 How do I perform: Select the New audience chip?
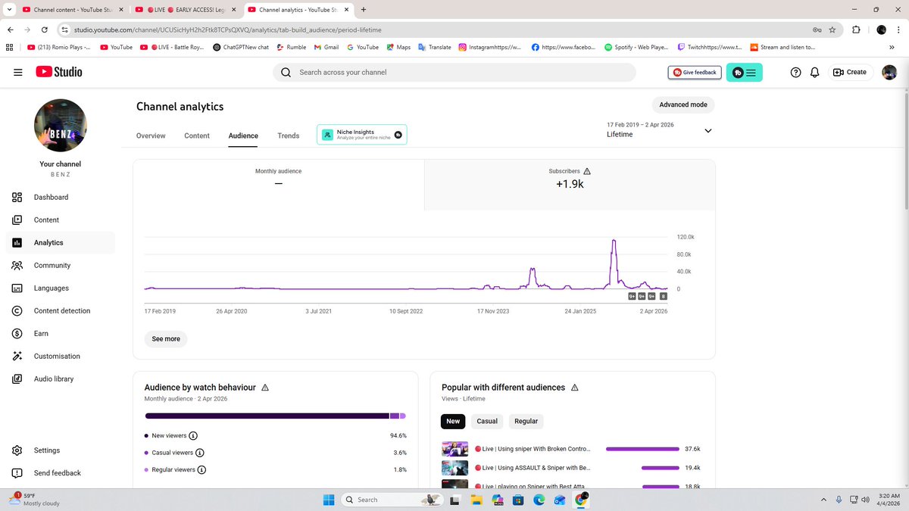point(453,421)
